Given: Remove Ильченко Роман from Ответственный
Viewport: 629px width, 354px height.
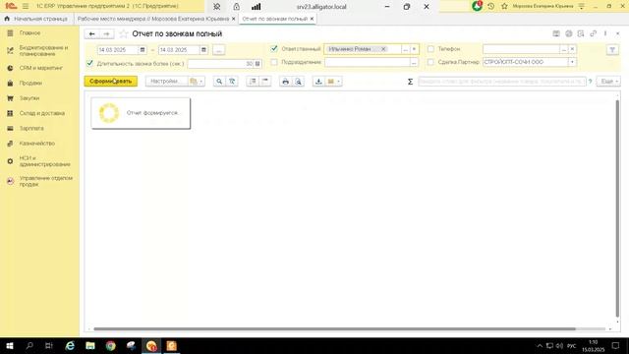Looking at the screenshot, I should point(383,49).
